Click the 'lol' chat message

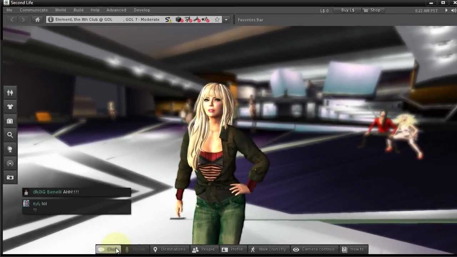(x=77, y=206)
